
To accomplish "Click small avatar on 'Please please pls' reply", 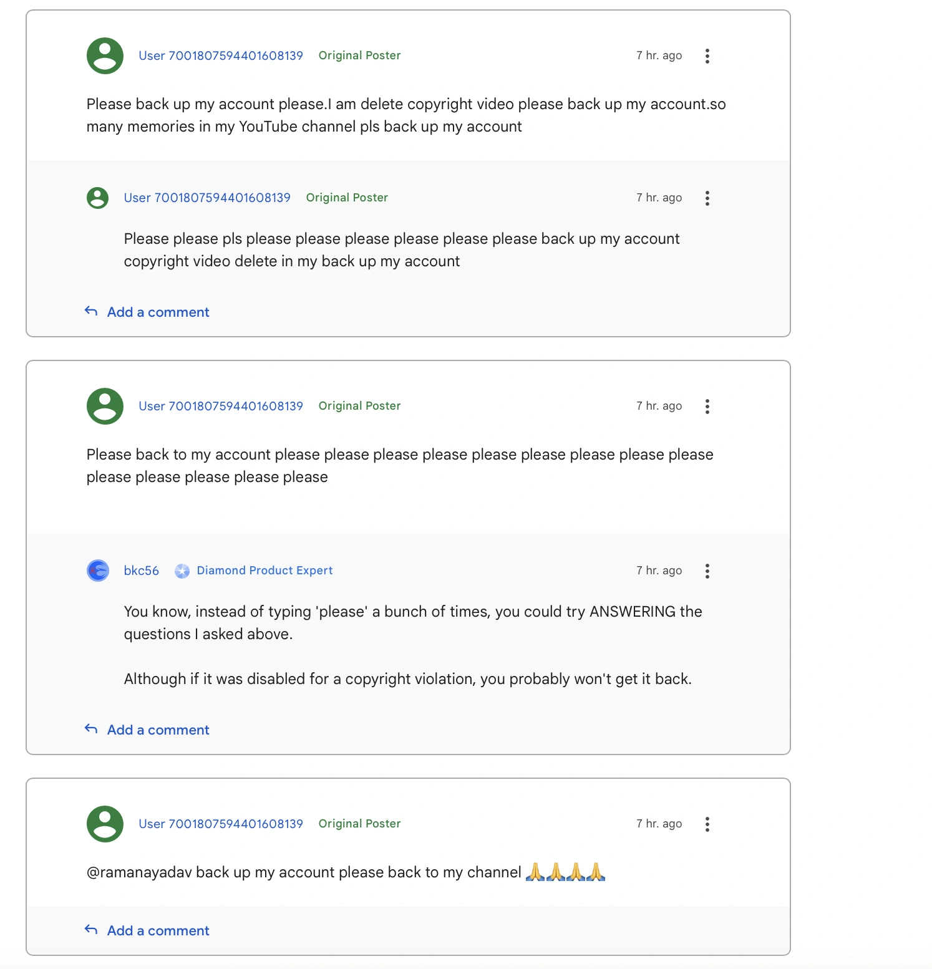I will tap(97, 198).
